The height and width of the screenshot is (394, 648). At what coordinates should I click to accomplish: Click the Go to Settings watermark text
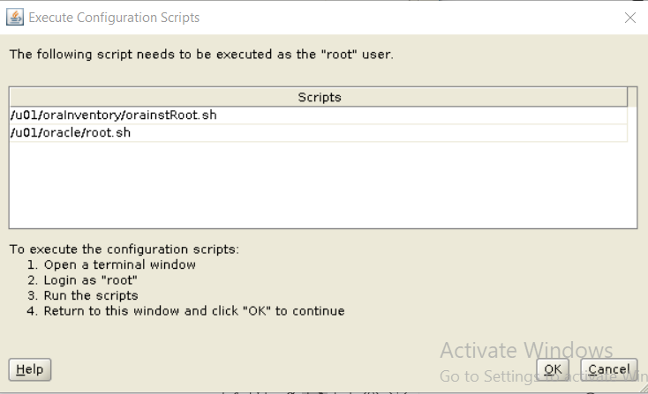(x=544, y=376)
